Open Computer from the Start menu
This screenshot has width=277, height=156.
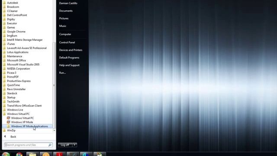(x=65, y=34)
